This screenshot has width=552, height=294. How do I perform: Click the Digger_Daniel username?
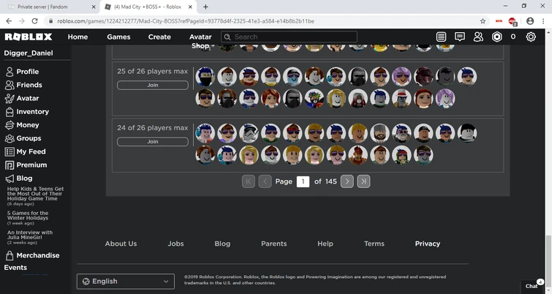tap(29, 53)
